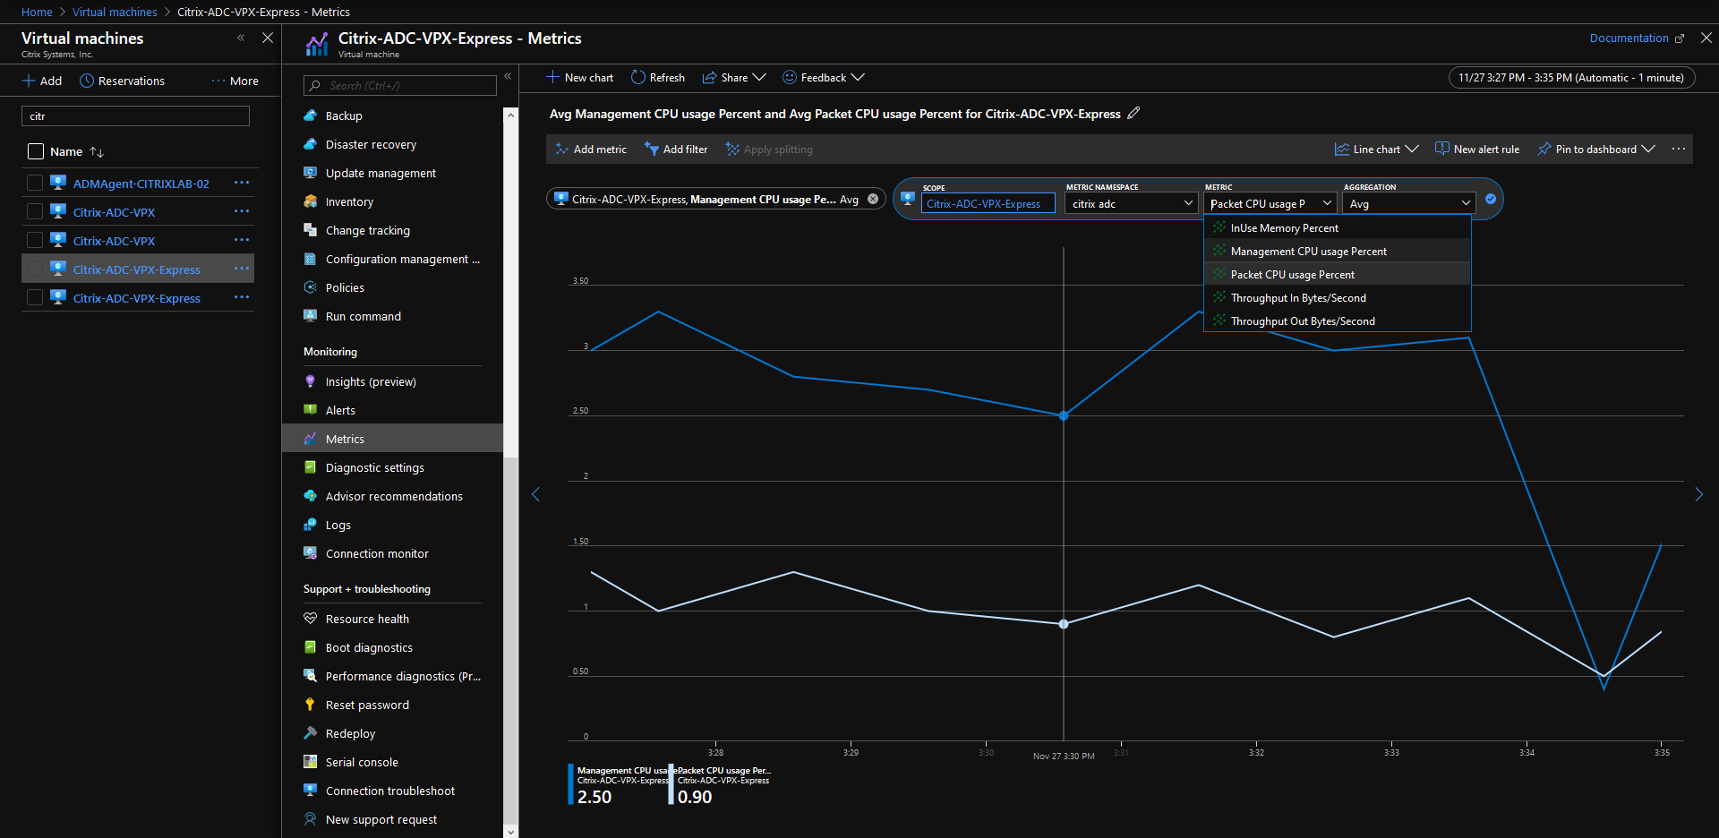The height and width of the screenshot is (838, 1719).
Task: Click Add filter
Action: [676, 149]
